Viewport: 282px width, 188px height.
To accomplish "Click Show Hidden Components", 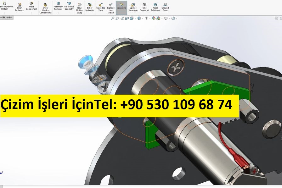I will (45, 8).
